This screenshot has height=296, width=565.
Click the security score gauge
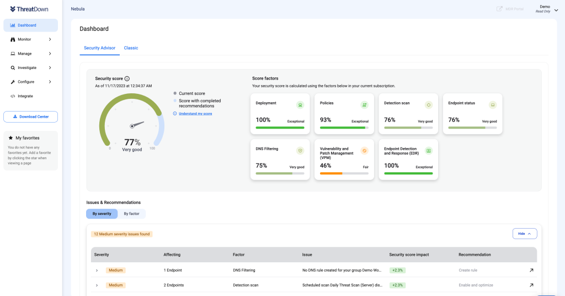coord(132,122)
